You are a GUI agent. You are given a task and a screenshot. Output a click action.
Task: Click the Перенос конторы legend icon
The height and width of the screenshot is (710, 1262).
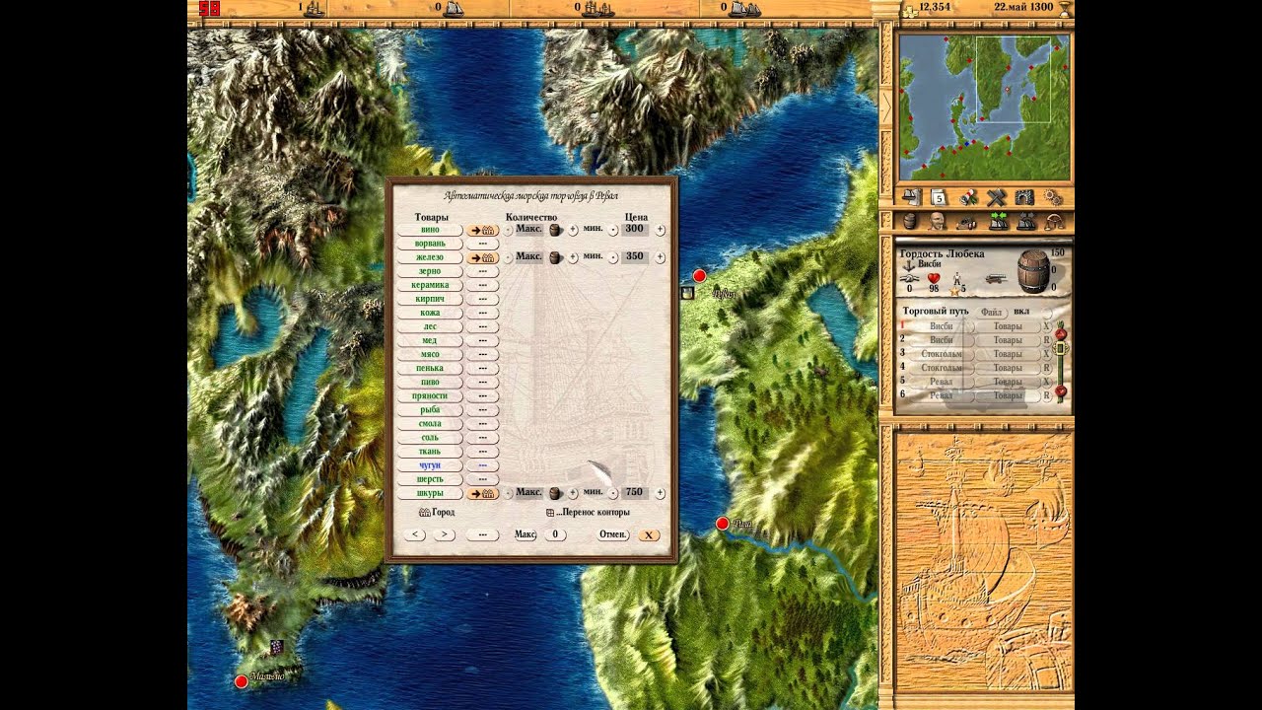(x=550, y=513)
